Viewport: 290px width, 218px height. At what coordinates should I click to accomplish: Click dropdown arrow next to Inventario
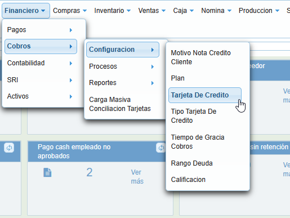click(128, 11)
